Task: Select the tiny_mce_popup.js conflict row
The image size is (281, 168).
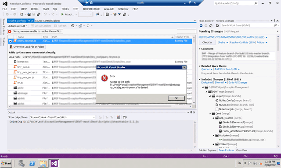Action: point(52,72)
